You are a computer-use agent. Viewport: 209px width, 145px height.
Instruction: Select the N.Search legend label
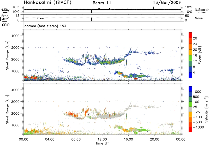coord(202,10)
